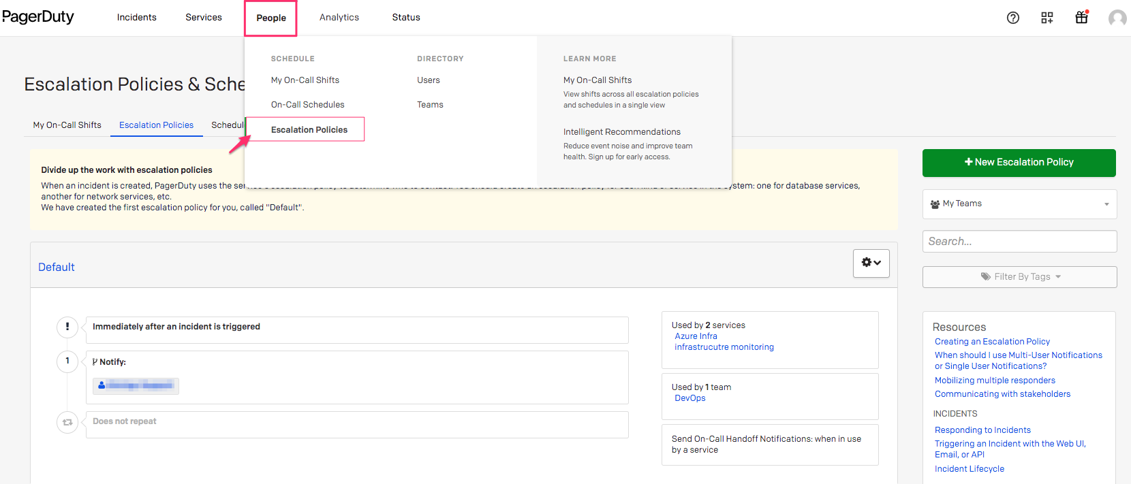1131x484 pixels.
Task: Select Escalation Policies in People menu
Action: point(309,129)
